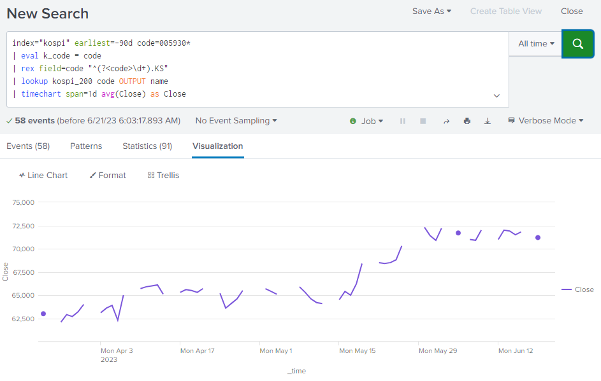Open the Verbose Mode dropdown

(546, 120)
